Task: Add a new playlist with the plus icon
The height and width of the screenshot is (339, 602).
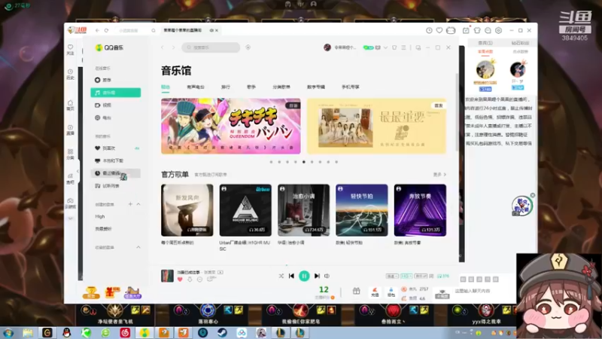Action: (x=130, y=204)
